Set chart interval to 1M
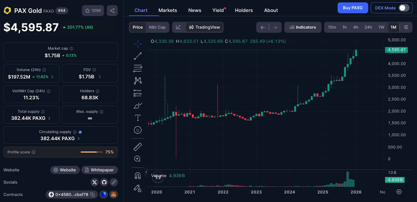 coord(393,27)
